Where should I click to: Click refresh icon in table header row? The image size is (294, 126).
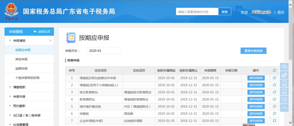pyautogui.click(x=274, y=70)
